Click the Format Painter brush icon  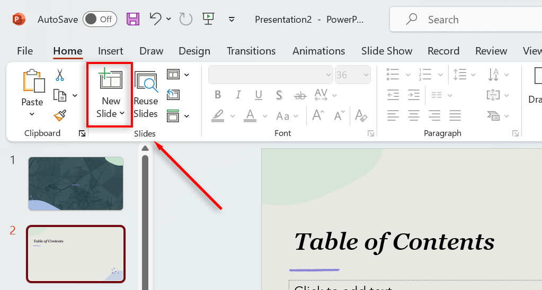coord(59,115)
